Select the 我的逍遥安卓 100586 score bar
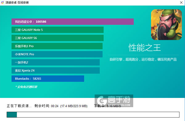The image size is (185, 121). [x=72, y=22]
